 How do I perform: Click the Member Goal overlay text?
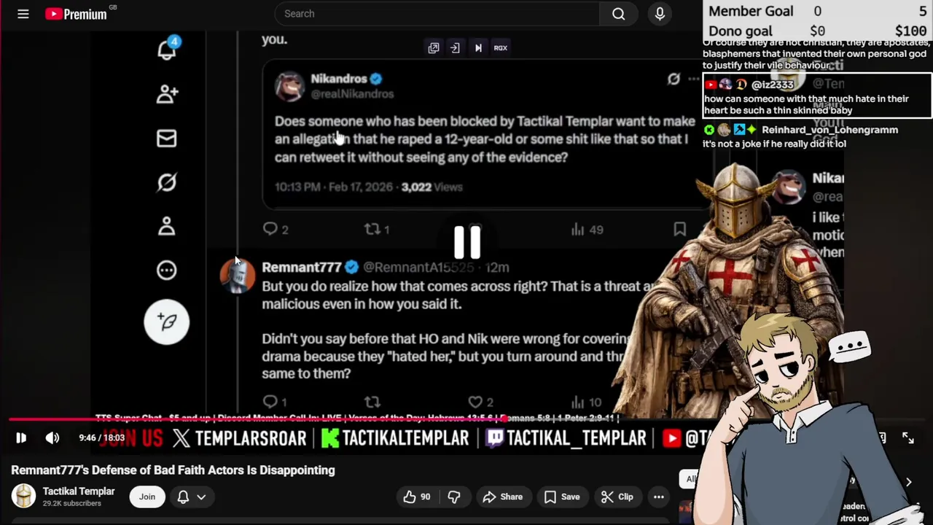751,12
